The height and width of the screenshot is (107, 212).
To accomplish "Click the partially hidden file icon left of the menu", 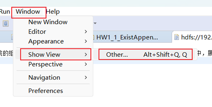I will [x=12, y=37].
